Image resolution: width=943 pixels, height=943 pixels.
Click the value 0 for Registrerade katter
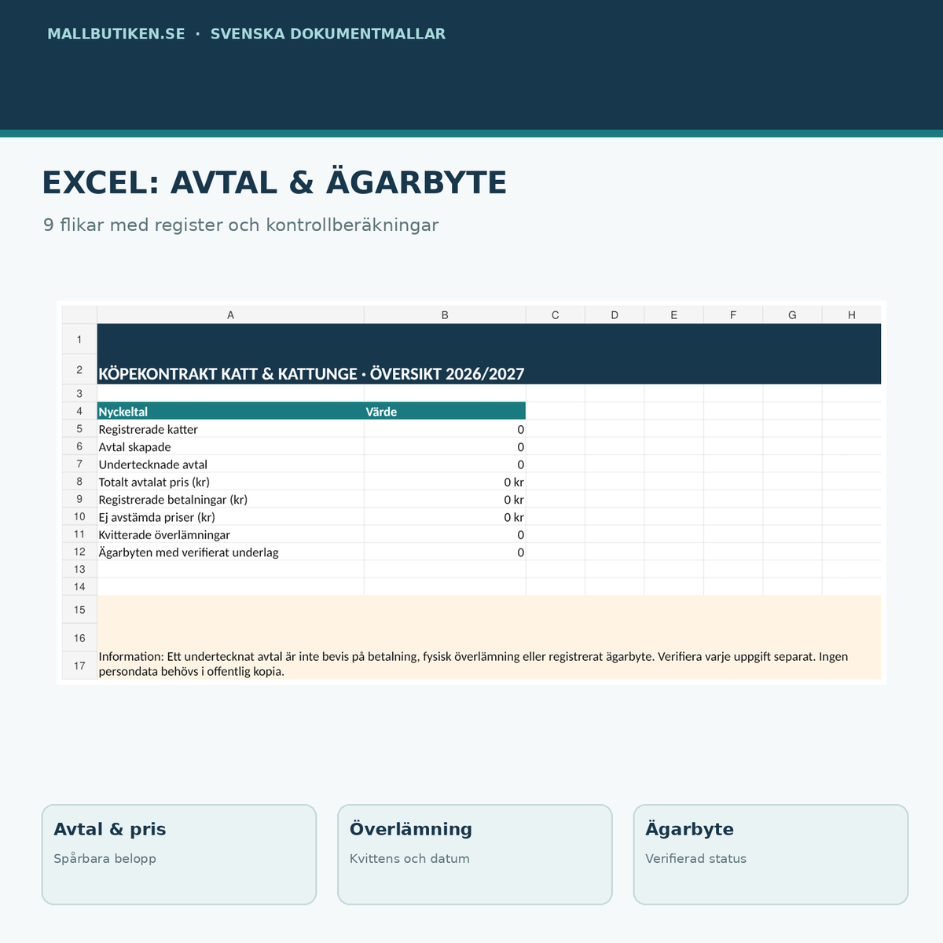(445, 429)
